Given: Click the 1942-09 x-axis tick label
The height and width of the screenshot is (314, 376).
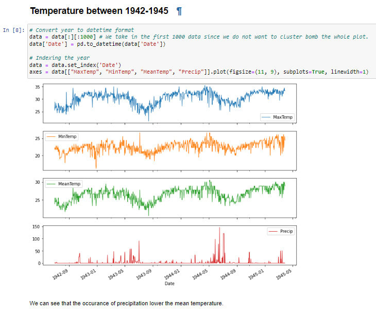Looking at the screenshot, I should pos(60,274).
